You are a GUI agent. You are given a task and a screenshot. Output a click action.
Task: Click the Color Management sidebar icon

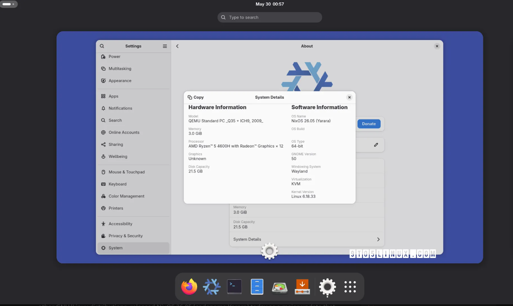pyautogui.click(x=103, y=196)
